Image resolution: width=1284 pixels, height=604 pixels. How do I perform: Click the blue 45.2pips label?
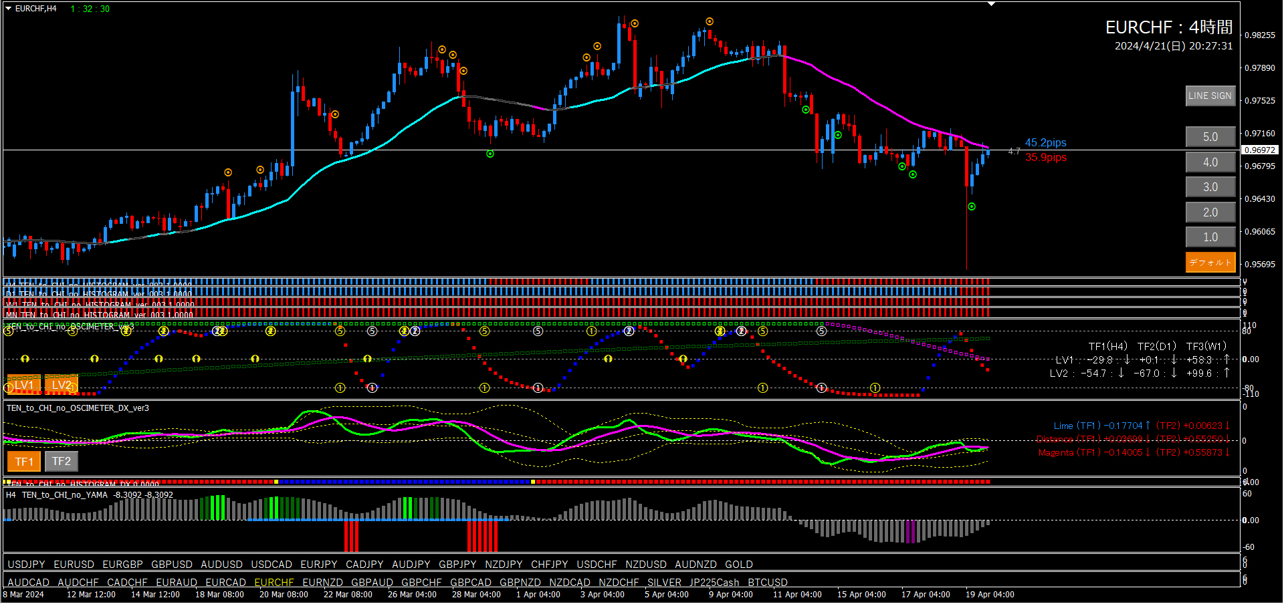[x=1046, y=143]
